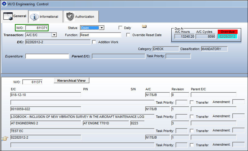
Task: Check Transfer in the LOGBOOK description row
Action: 192,116
